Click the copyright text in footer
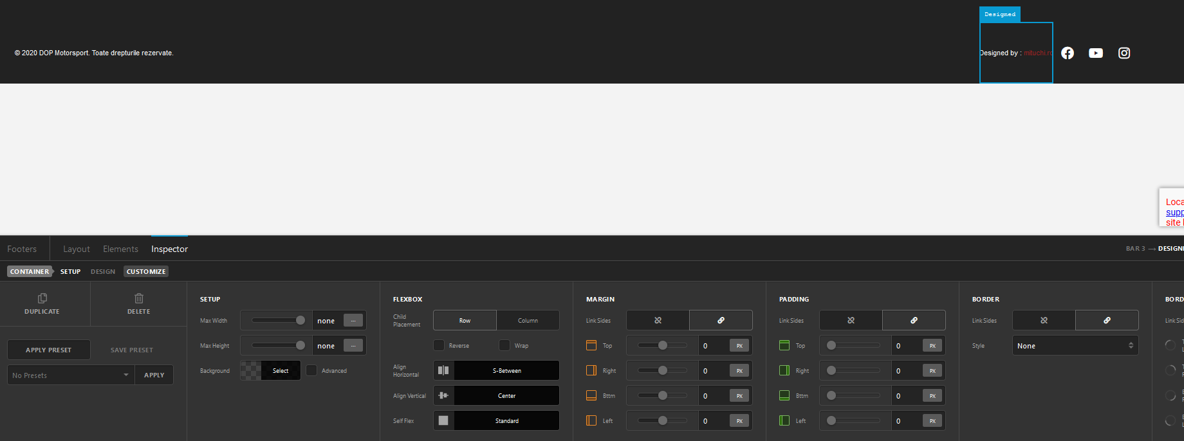The width and height of the screenshot is (1184, 441). (x=94, y=53)
